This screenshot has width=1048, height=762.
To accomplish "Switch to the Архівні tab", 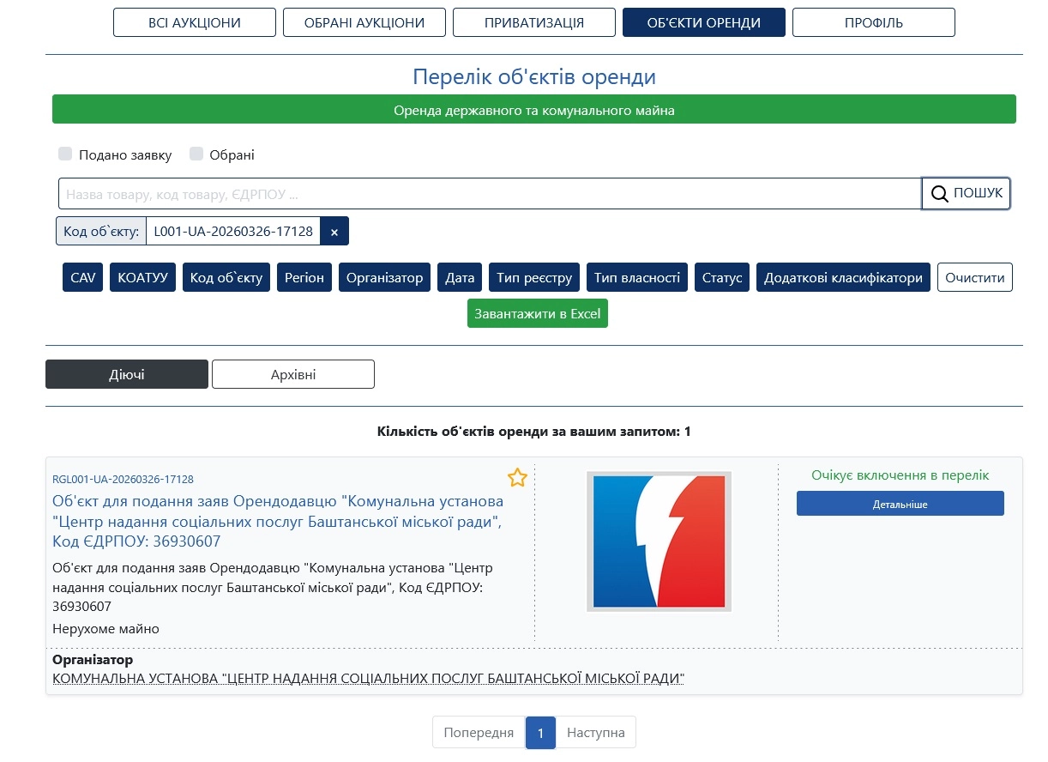I will (293, 374).
